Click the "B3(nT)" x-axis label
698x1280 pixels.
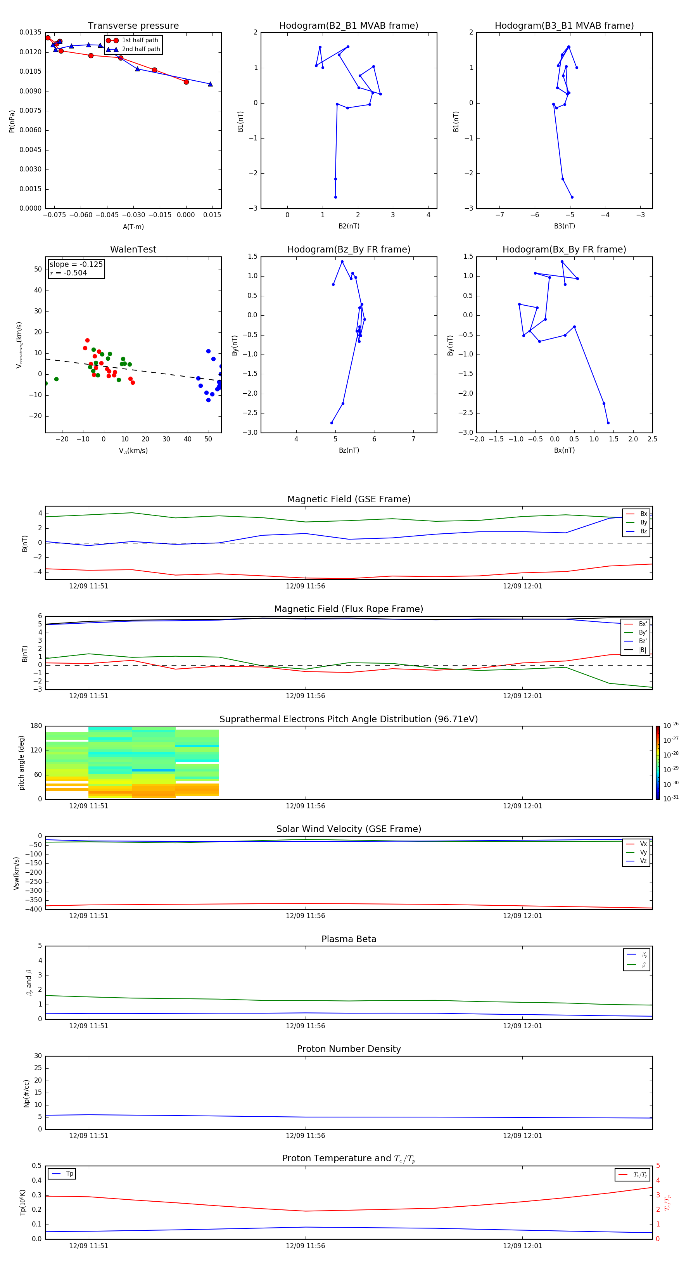tap(564, 226)
